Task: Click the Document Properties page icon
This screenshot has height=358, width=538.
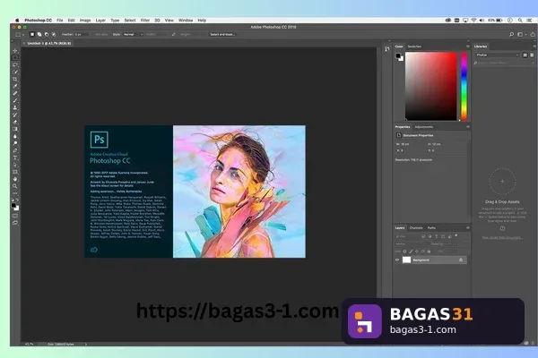Action: coord(399,135)
